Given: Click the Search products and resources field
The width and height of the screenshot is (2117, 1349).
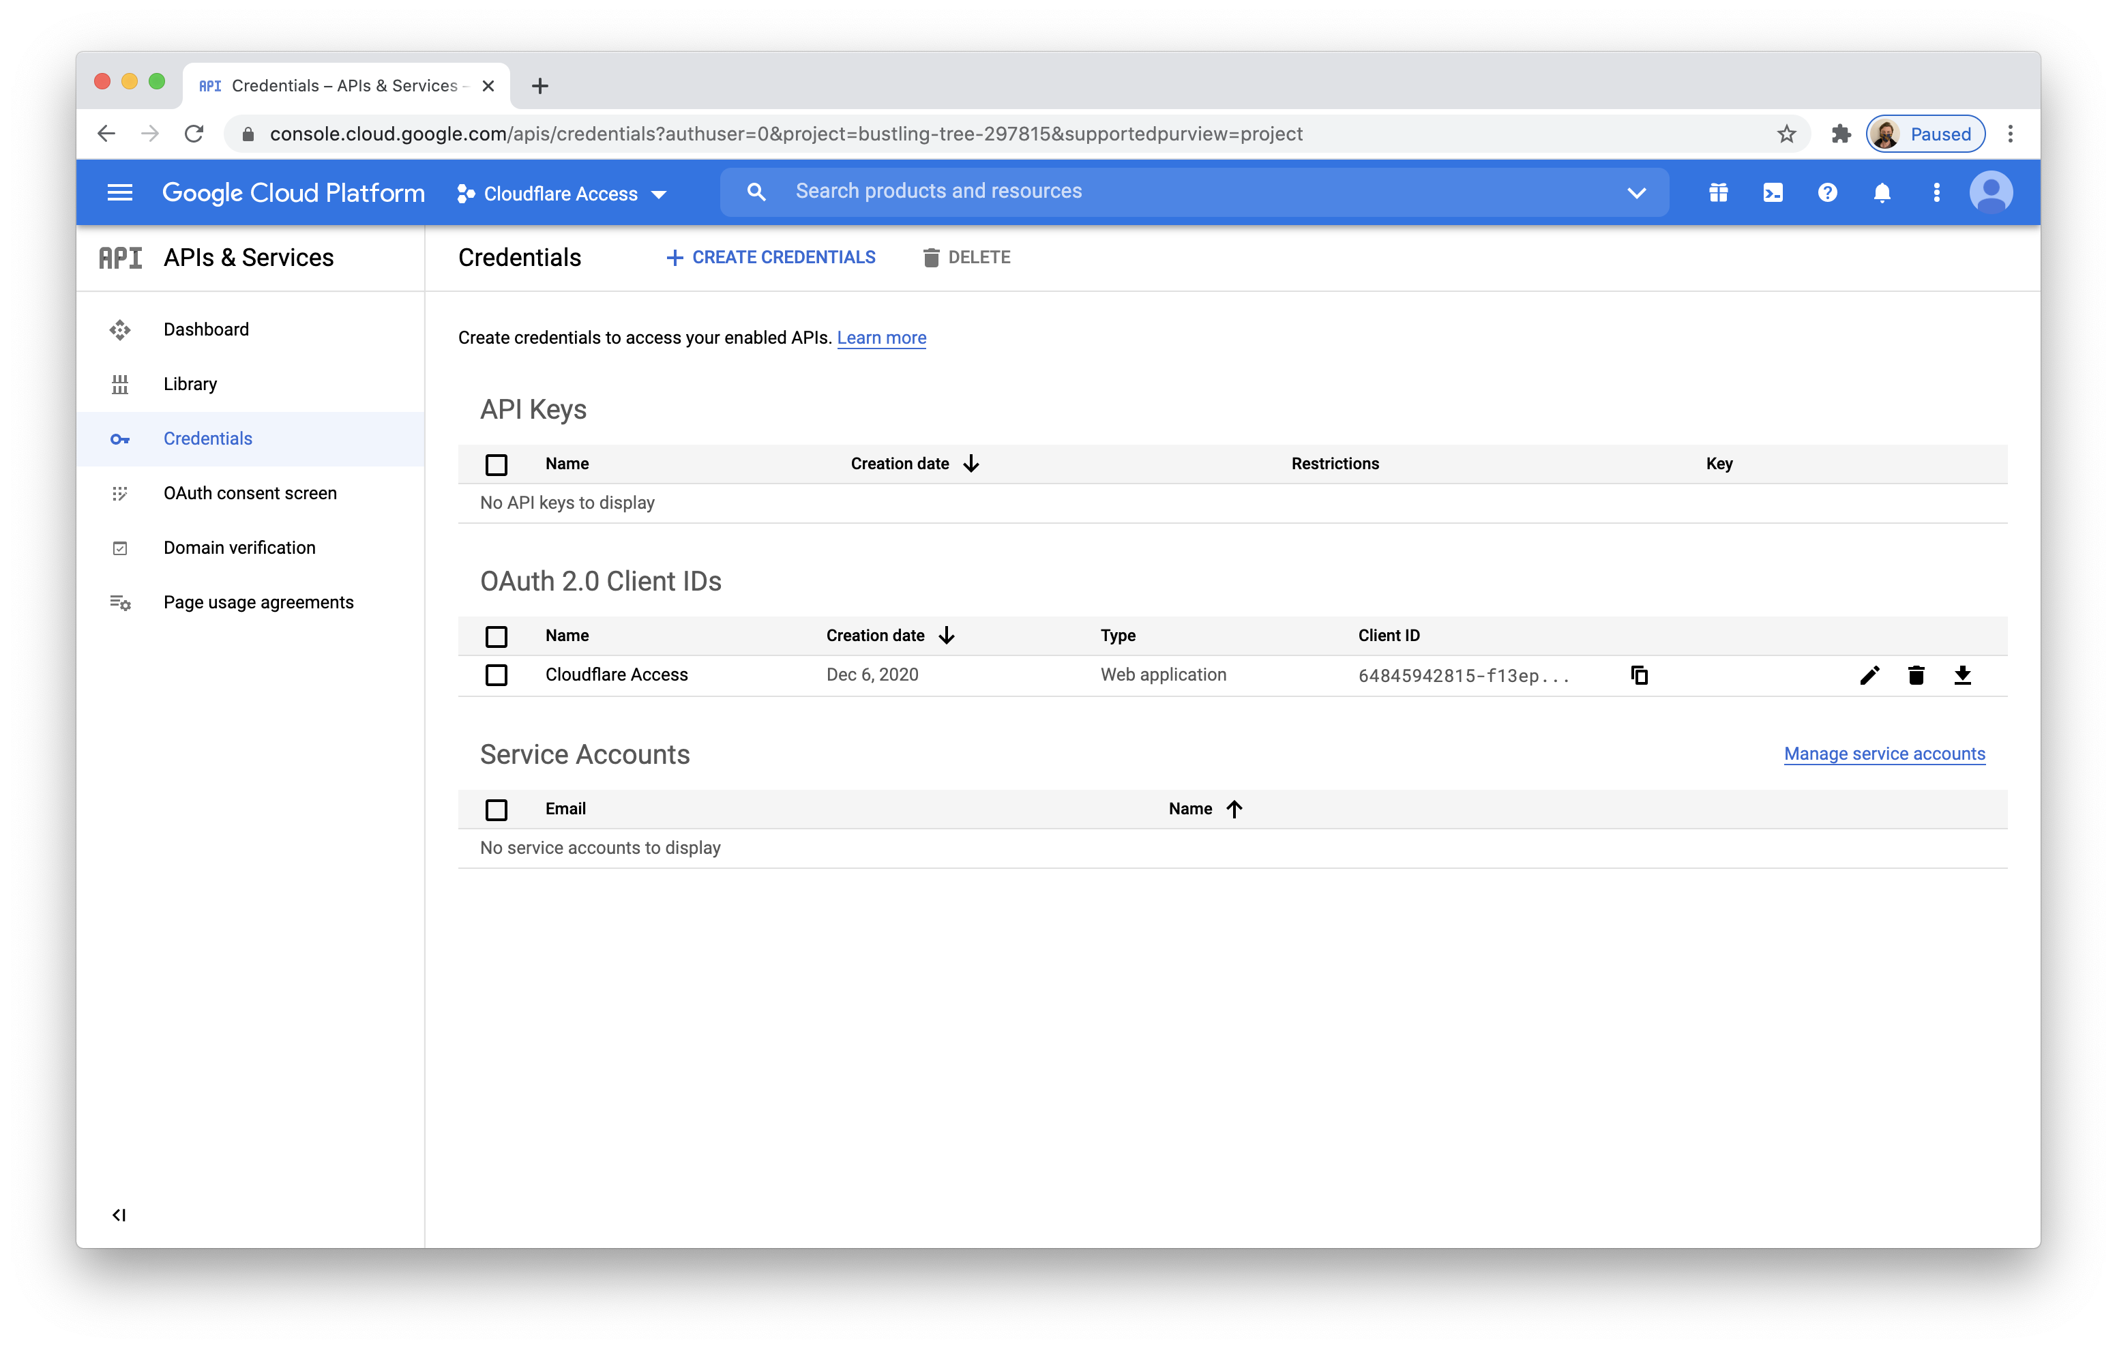Looking at the screenshot, I should pos(1055,191).
